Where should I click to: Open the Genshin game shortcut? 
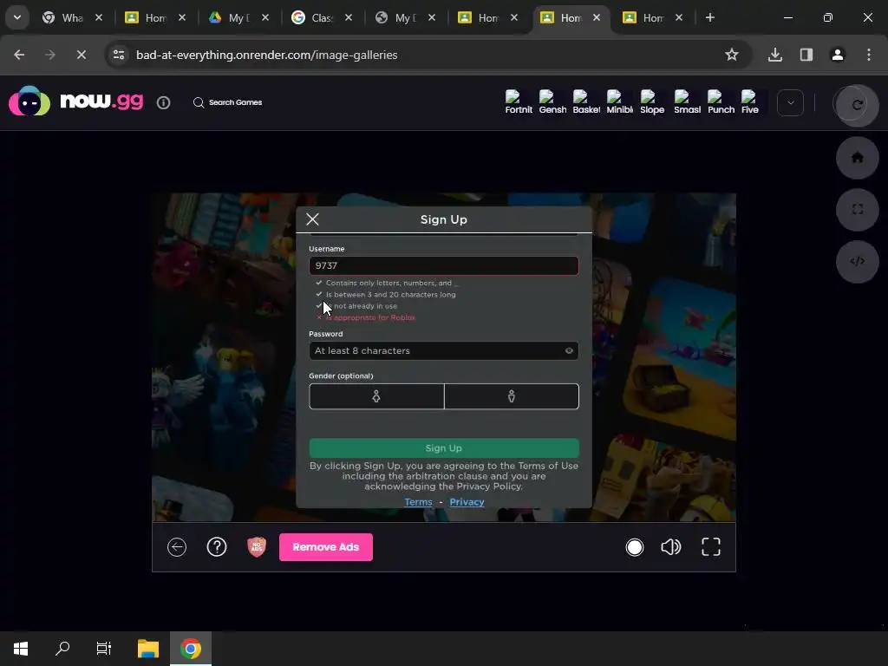(552, 102)
